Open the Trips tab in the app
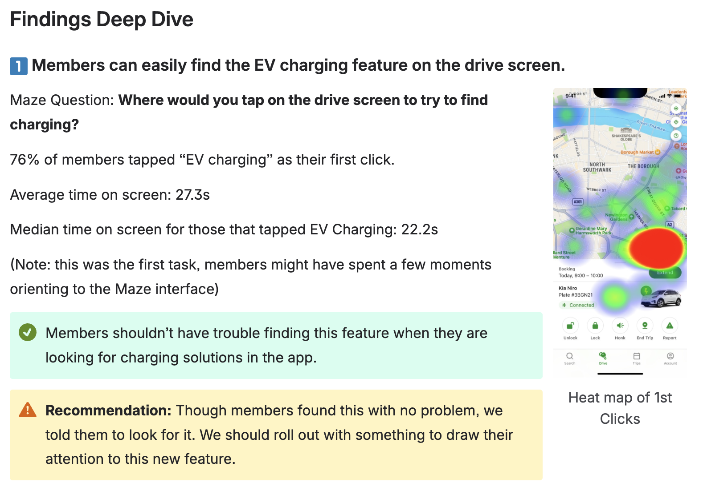 [x=637, y=358]
